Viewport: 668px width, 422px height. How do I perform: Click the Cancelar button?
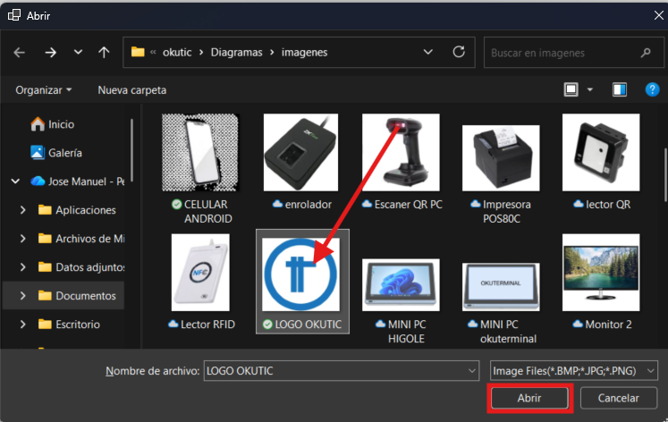[618, 398]
